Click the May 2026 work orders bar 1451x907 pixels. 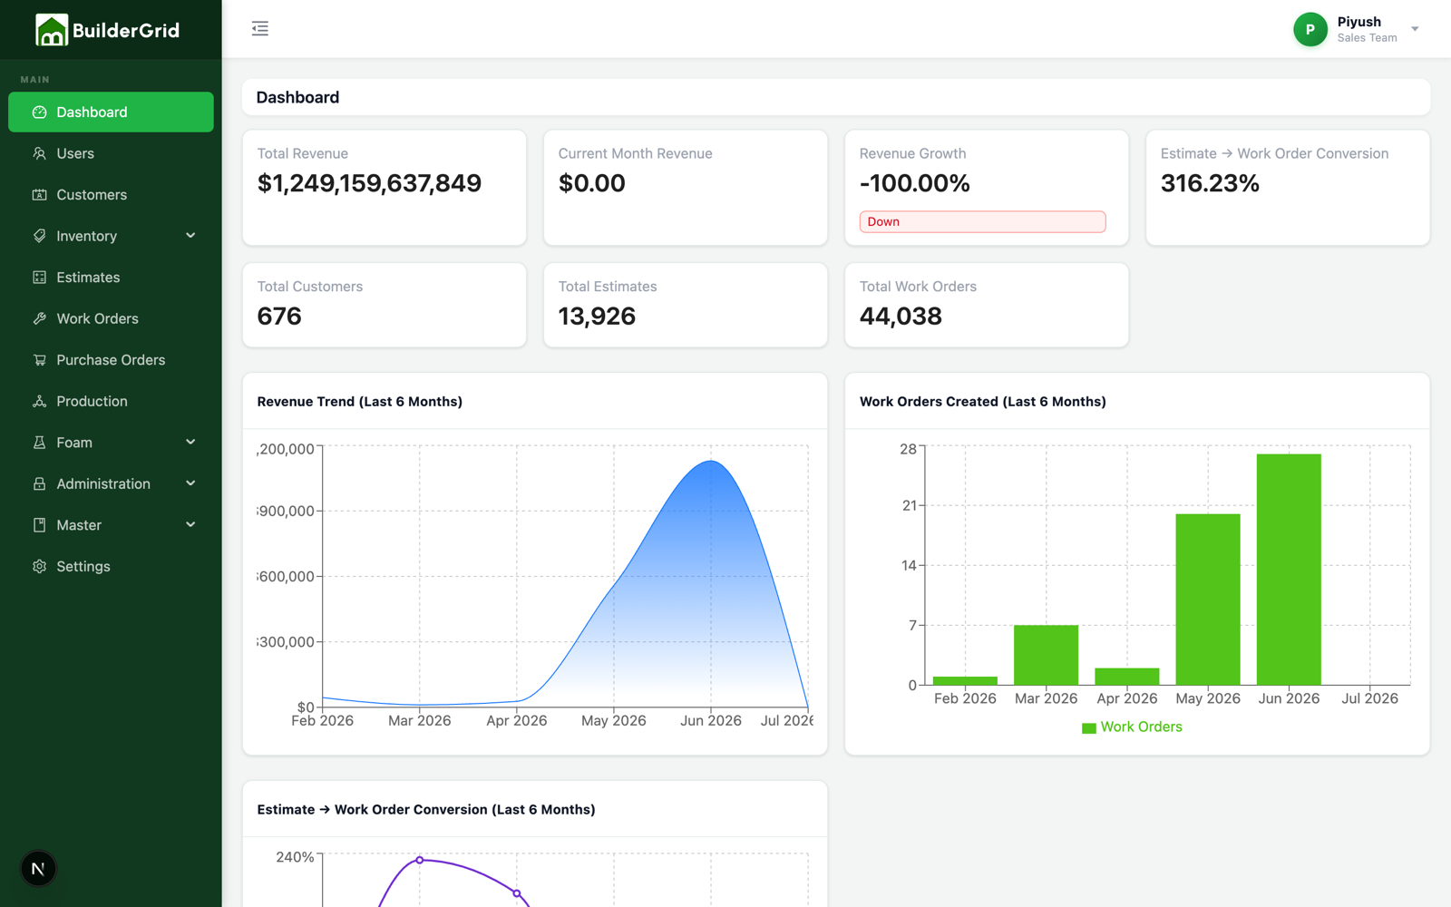point(1208,600)
